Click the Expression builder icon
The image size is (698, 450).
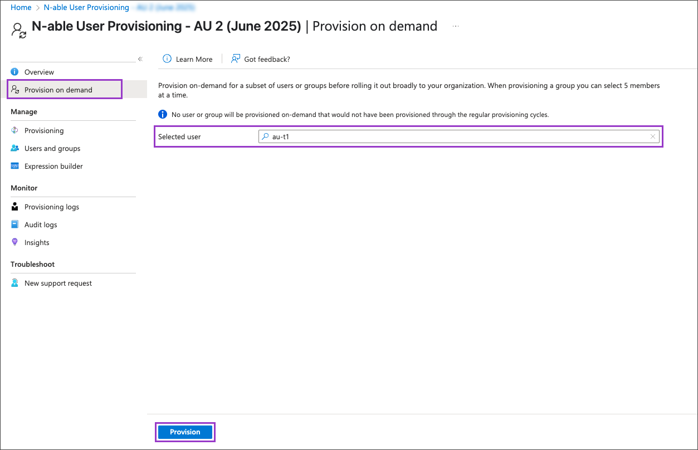(x=14, y=166)
